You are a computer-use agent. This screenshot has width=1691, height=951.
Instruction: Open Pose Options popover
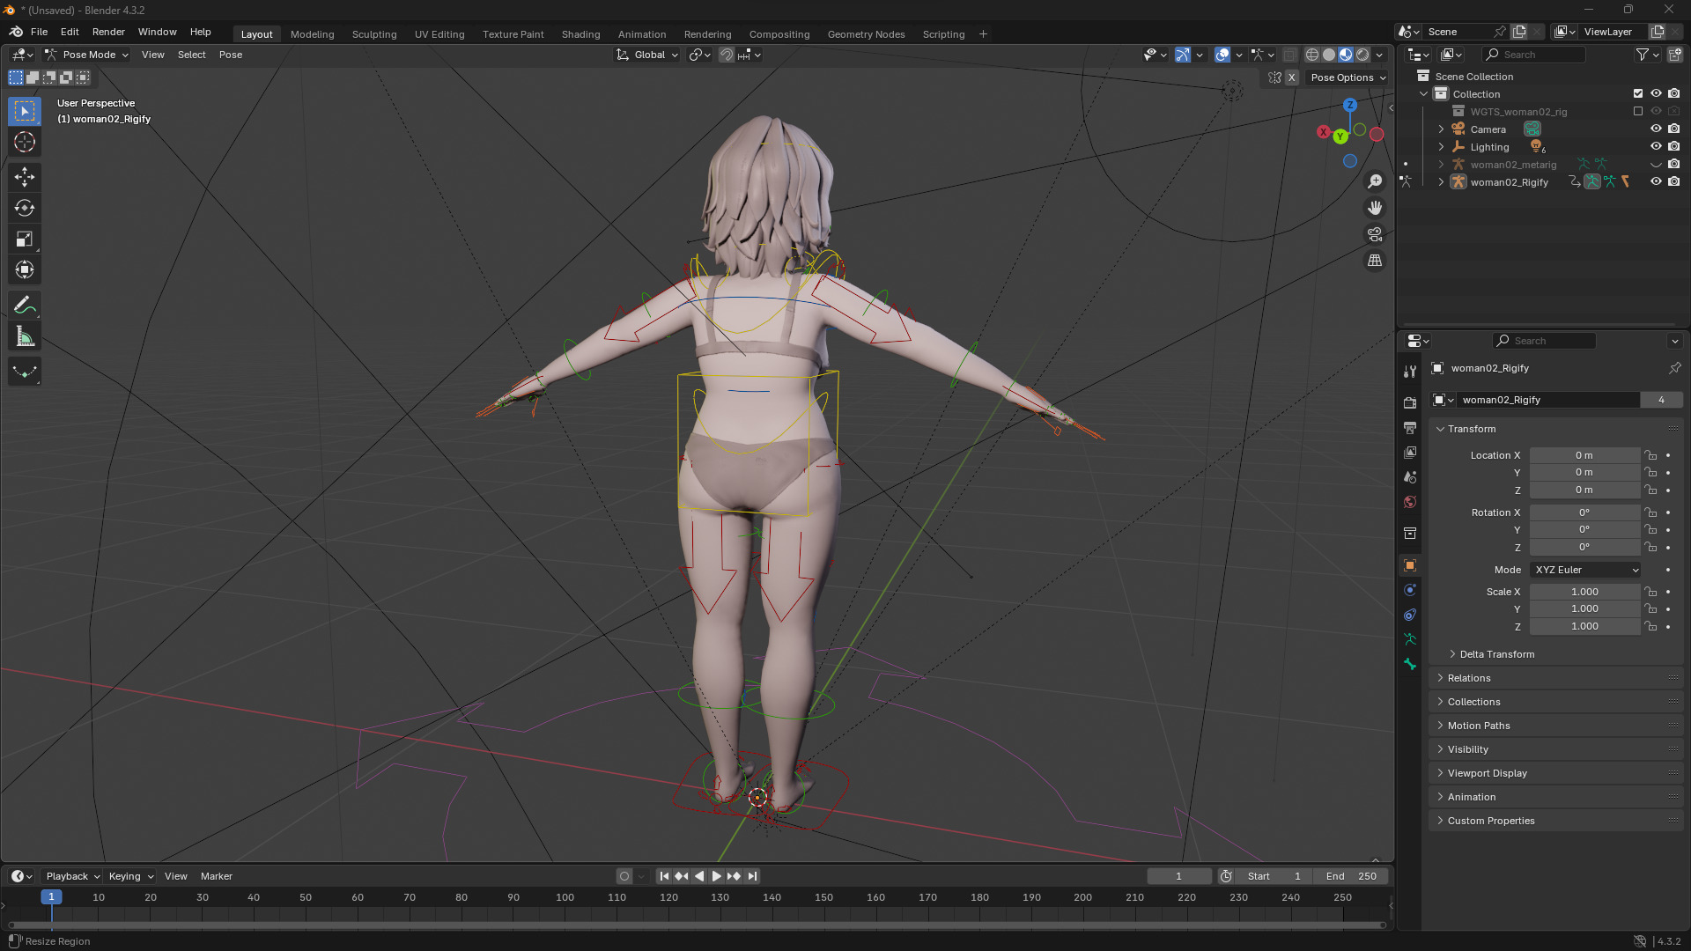tap(1348, 77)
